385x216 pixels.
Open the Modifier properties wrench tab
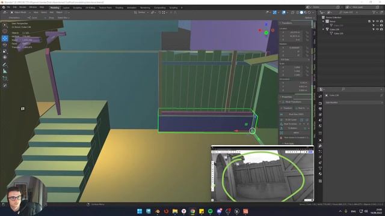coord(320,146)
